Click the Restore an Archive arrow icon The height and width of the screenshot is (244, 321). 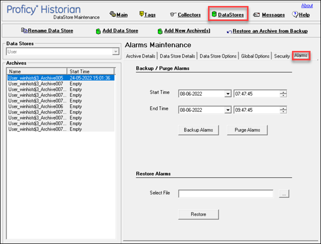[x=229, y=31]
